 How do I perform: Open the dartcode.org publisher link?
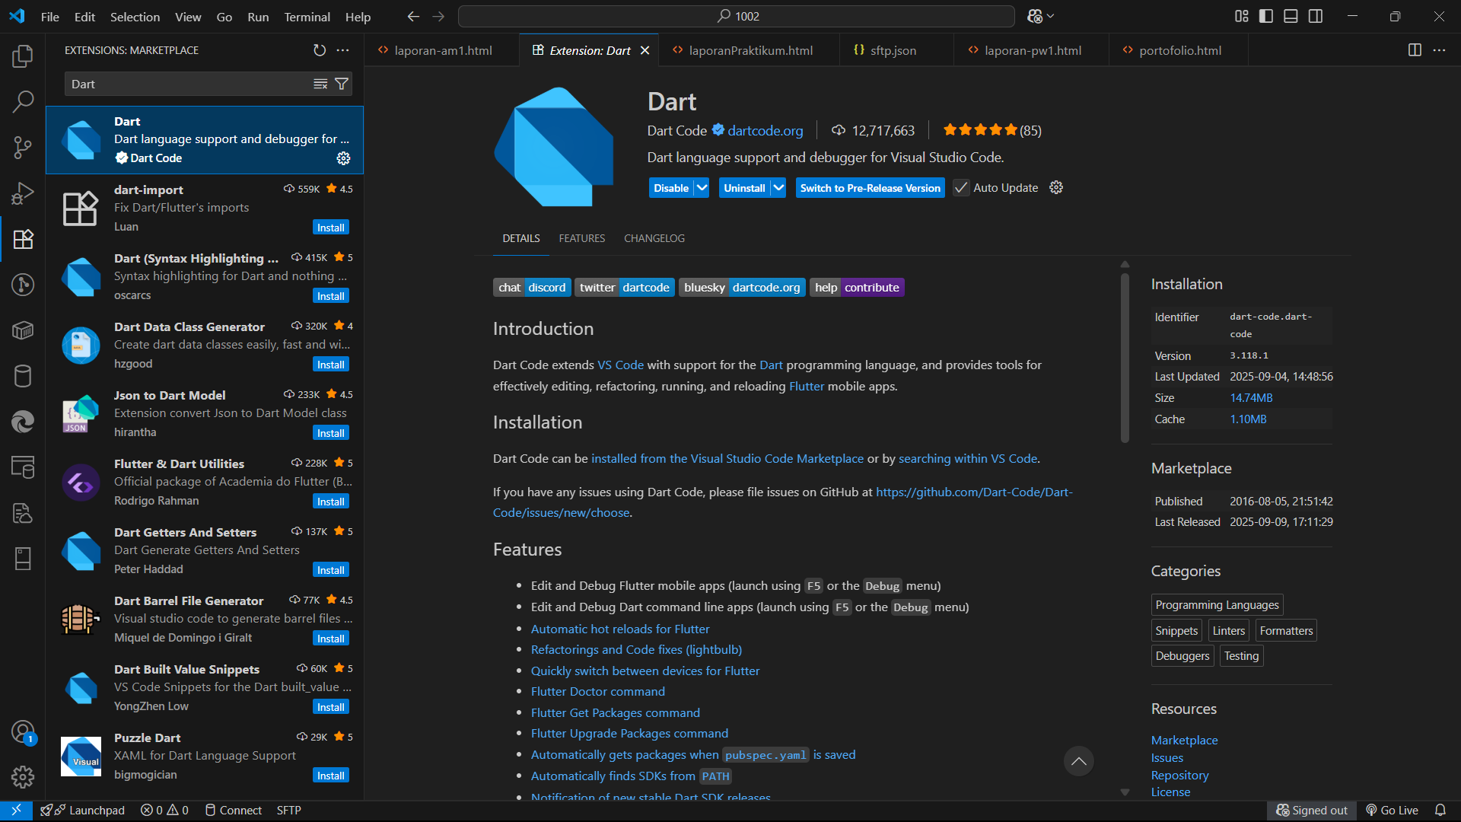pos(765,131)
